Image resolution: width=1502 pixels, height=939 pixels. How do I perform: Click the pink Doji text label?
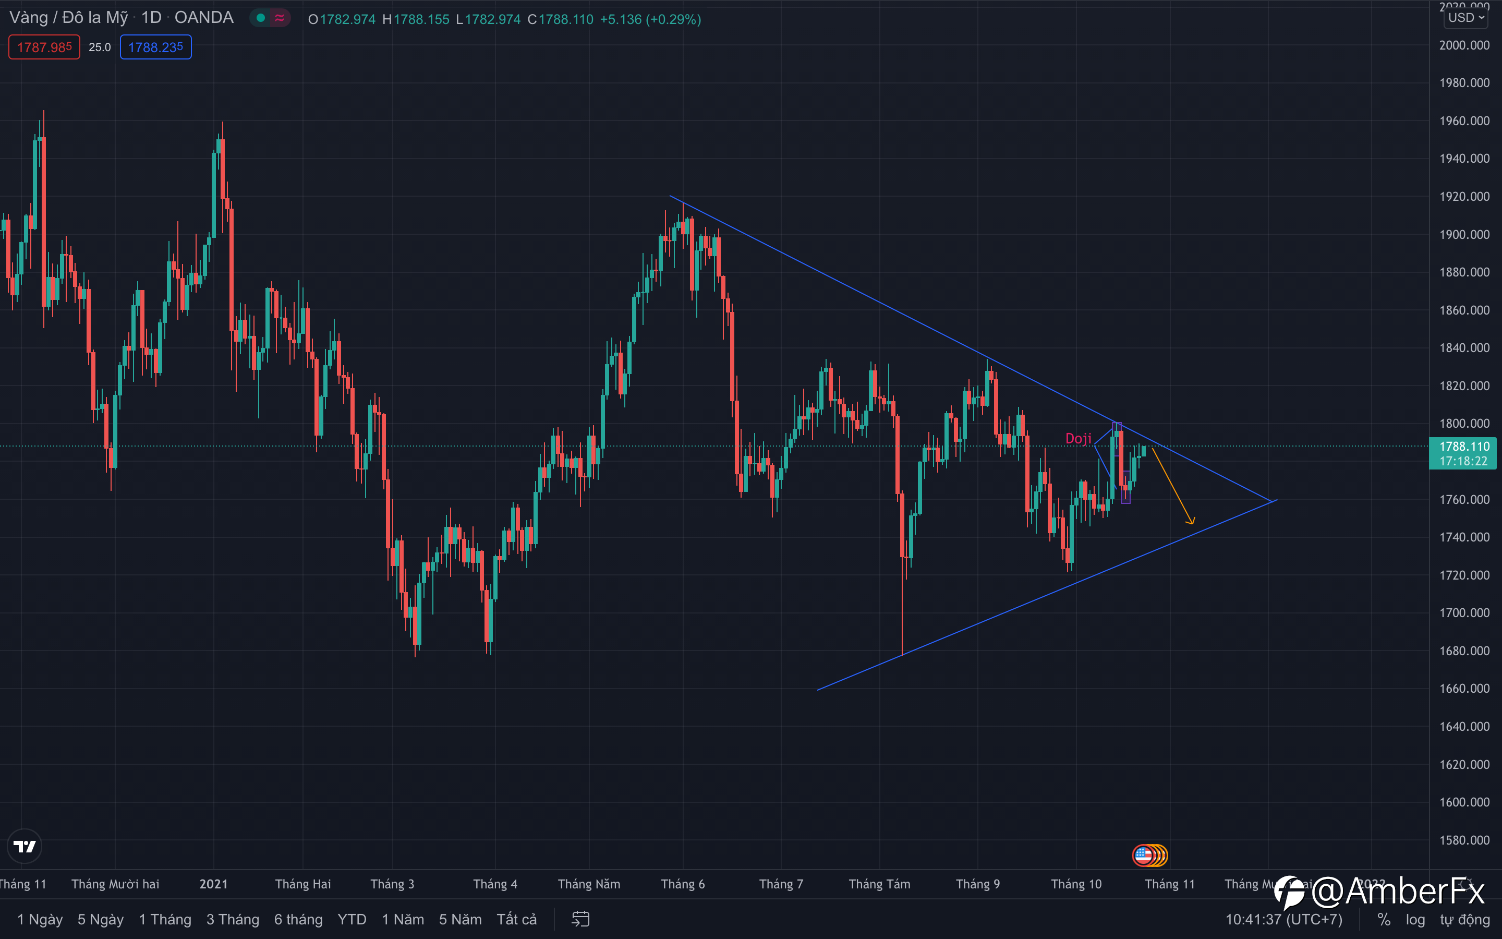click(1078, 438)
